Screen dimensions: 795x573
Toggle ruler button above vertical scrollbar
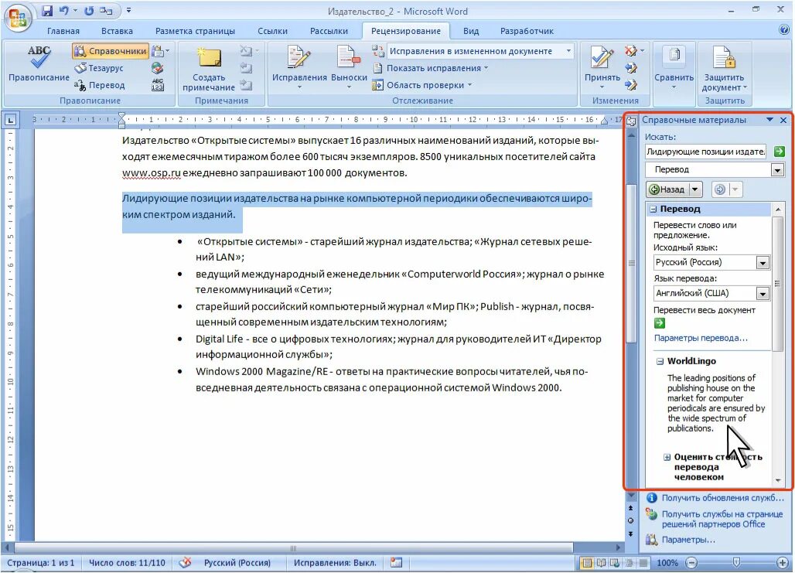coord(631,121)
